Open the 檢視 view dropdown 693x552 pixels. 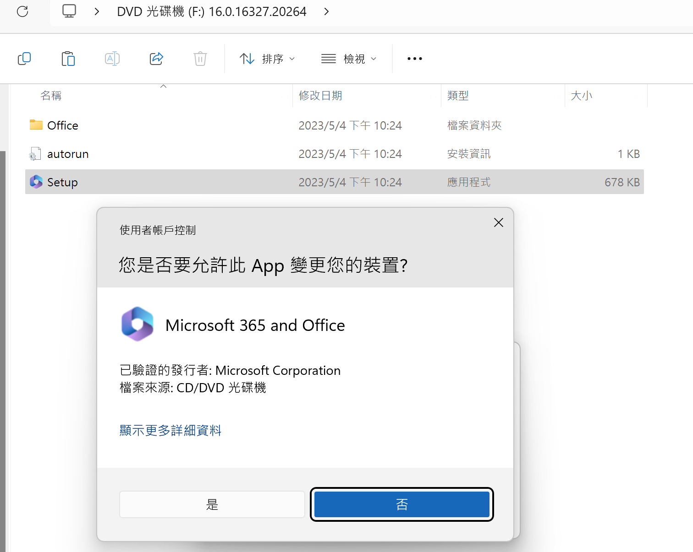coord(349,59)
